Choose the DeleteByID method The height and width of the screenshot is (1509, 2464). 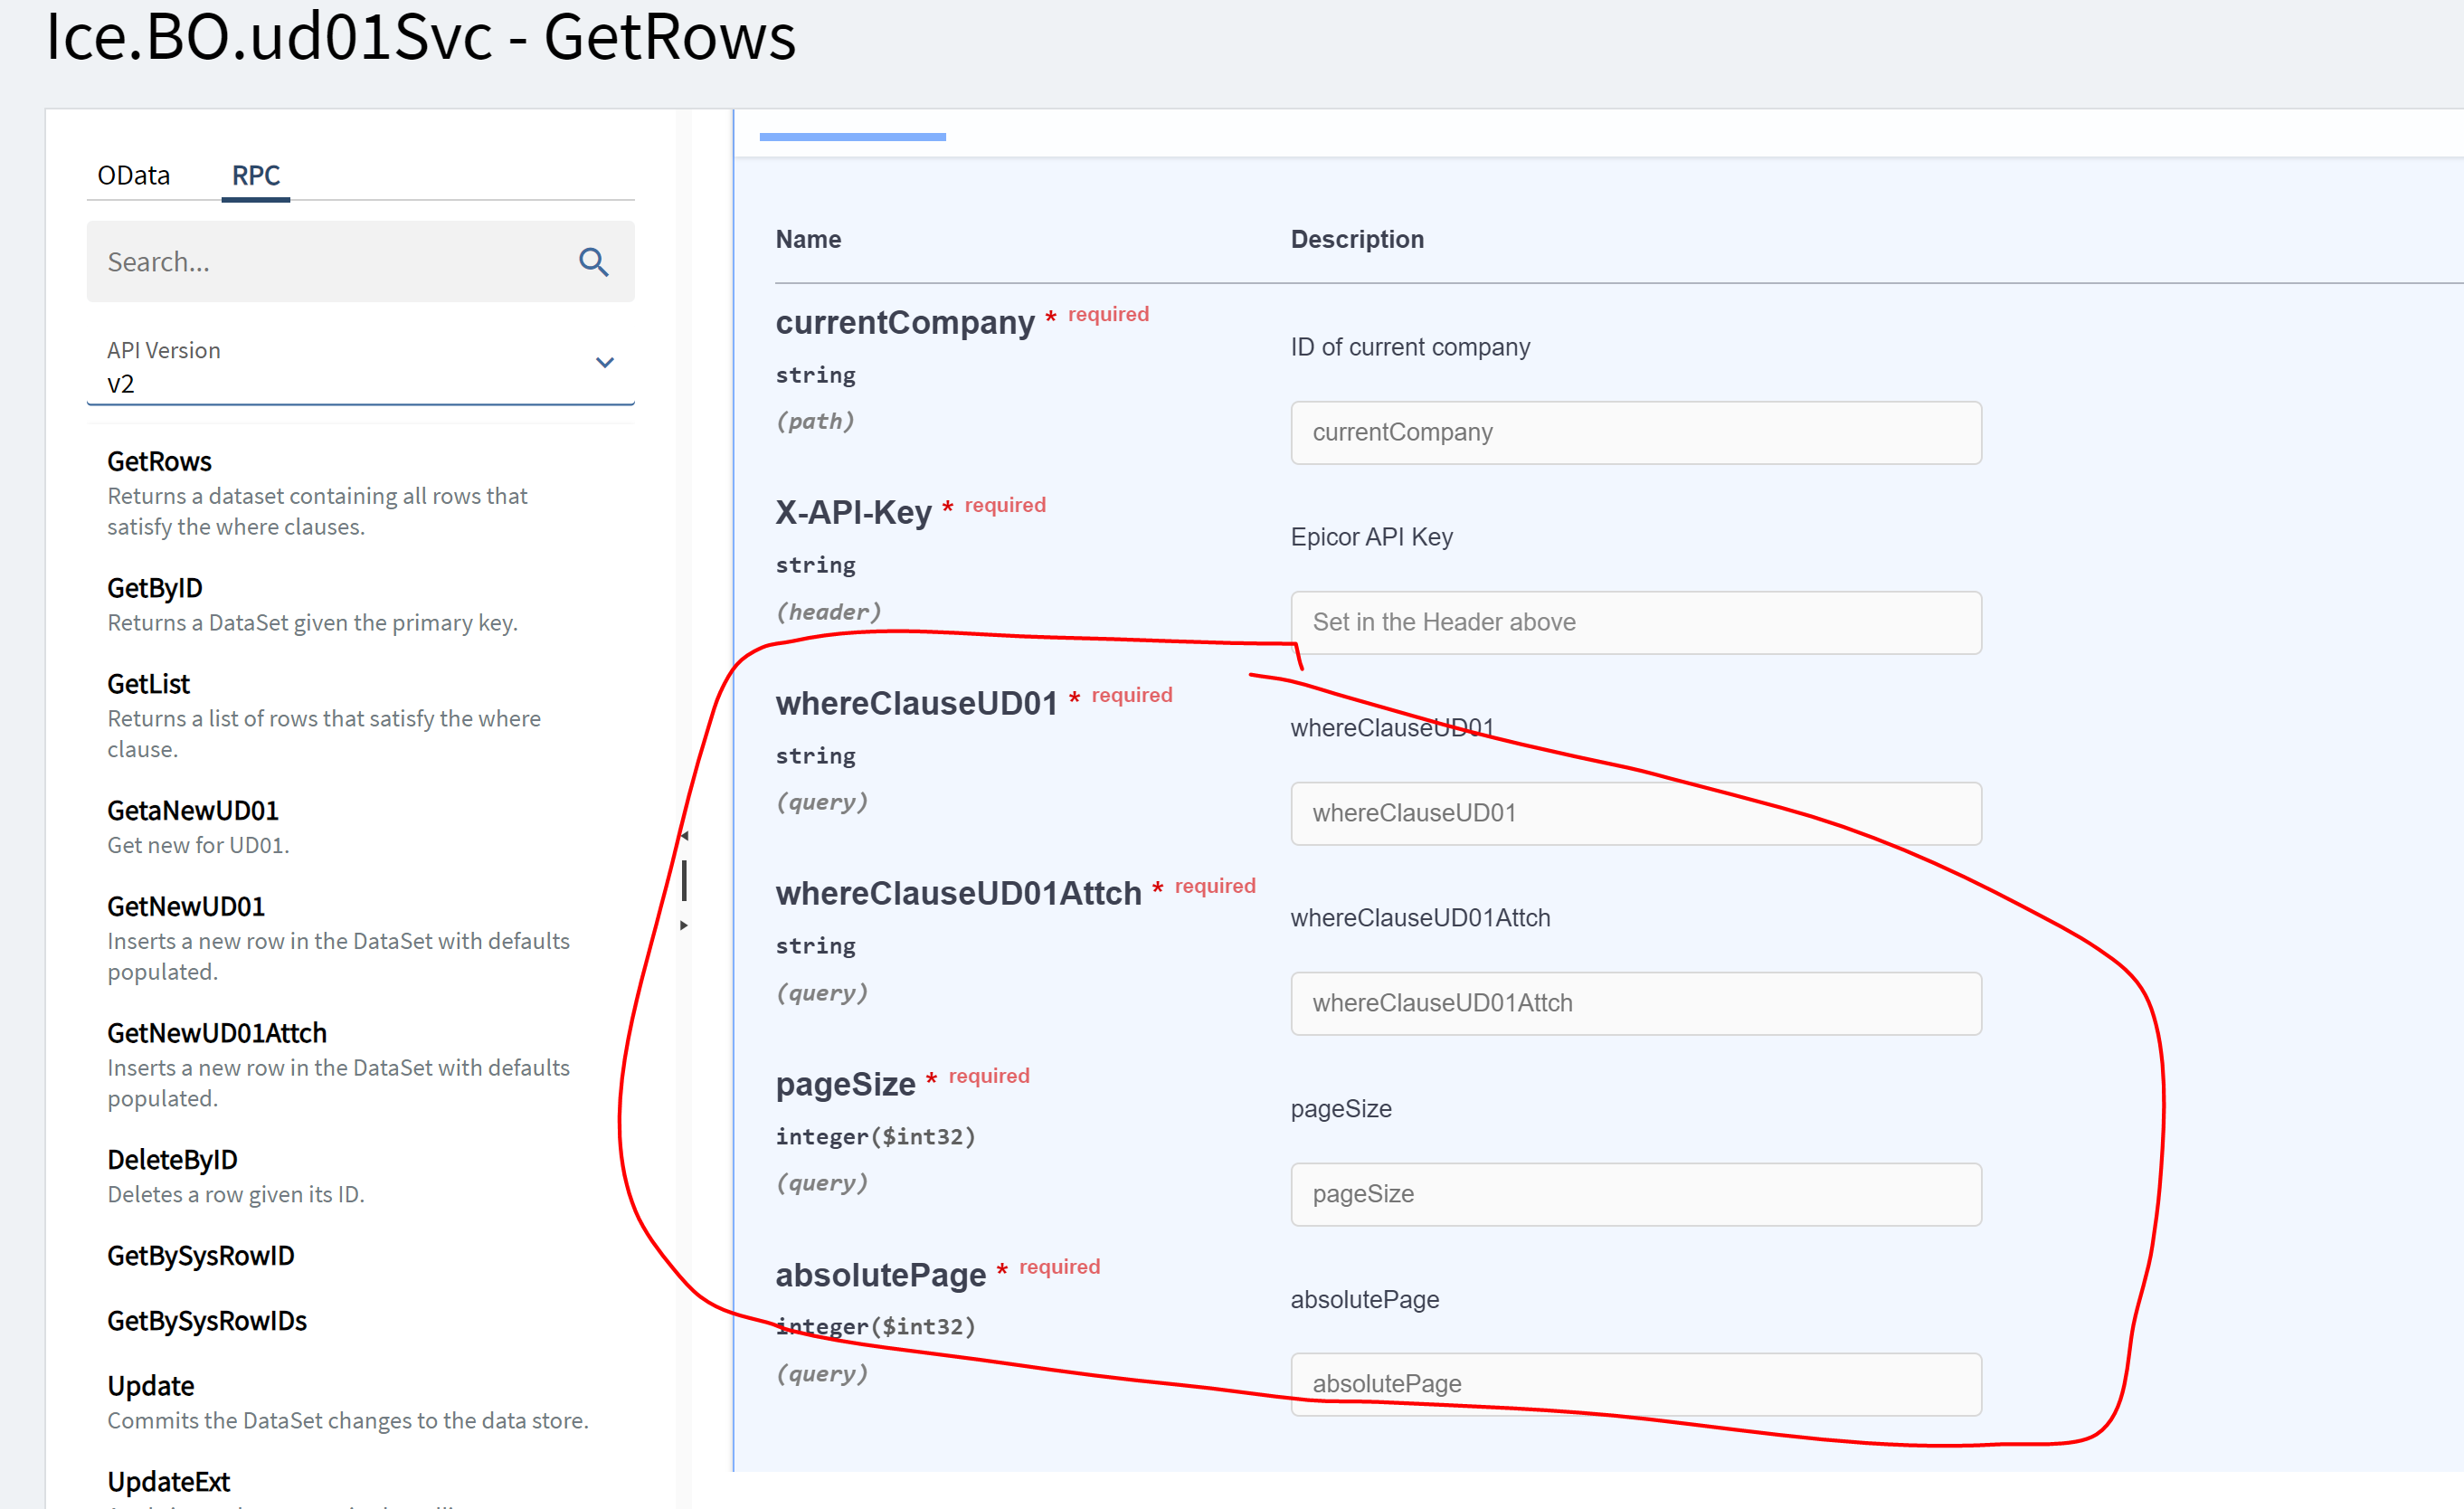click(172, 1159)
